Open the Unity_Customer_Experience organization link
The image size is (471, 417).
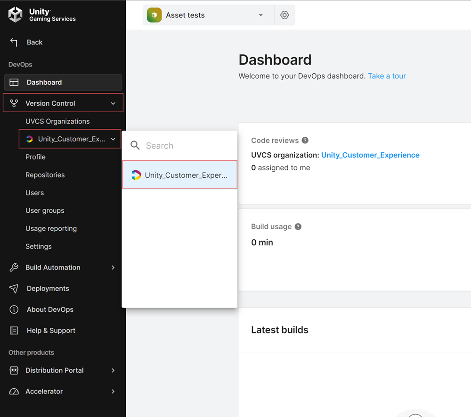[x=370, y=155]
